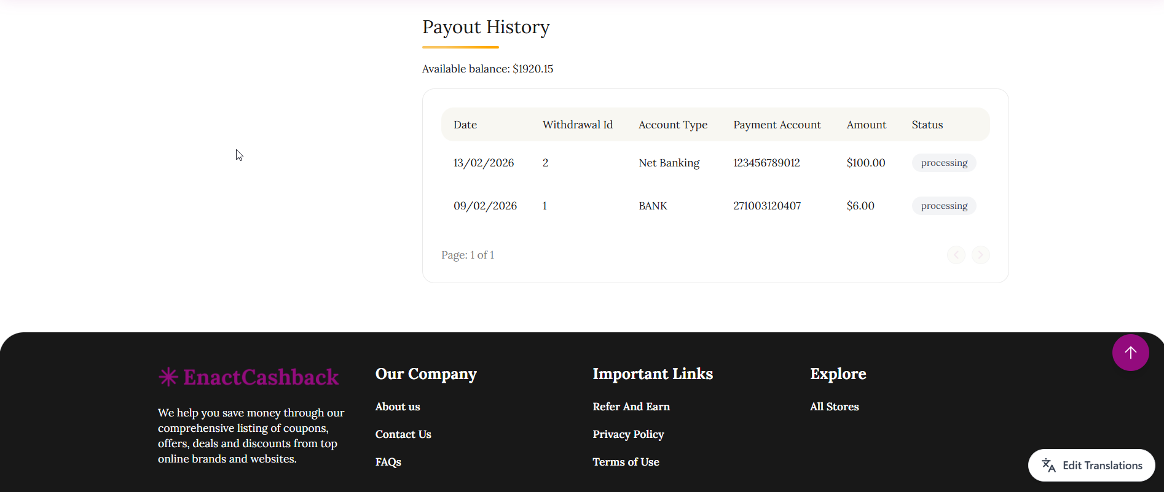Click the Status column header

(927, 125)
